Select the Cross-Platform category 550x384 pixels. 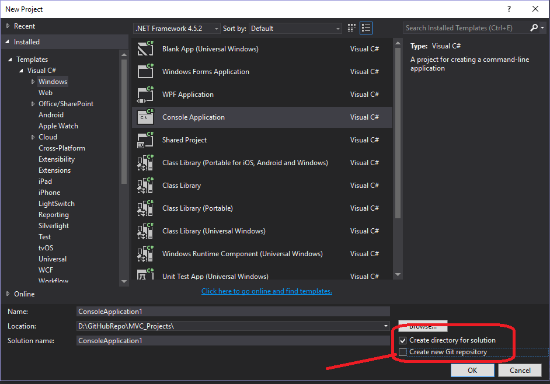pyautogui.click(x=62, y=148)
